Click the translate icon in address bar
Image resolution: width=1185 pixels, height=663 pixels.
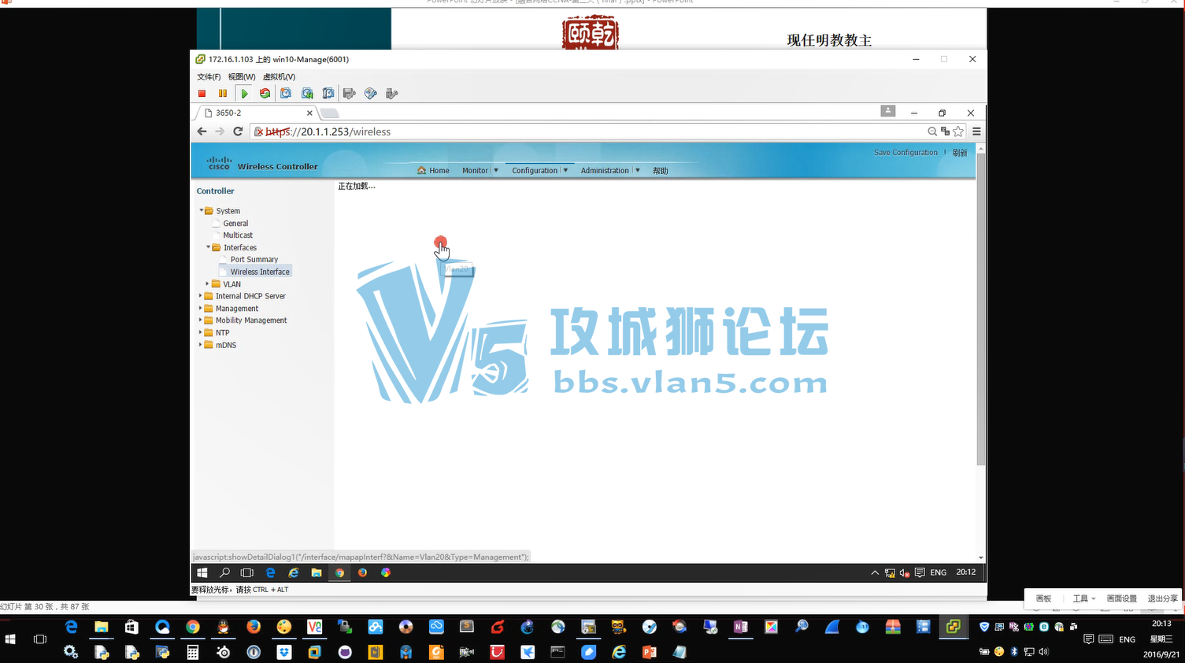click(x=945, y=131)
